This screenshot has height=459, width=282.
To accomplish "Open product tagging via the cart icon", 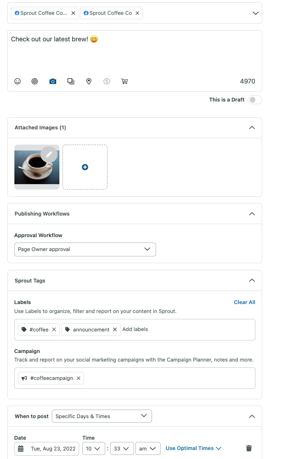I will [125, 81].
